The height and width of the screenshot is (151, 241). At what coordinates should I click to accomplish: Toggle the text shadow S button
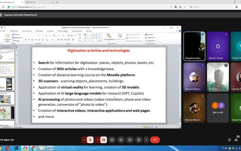[x=36, y=40]
